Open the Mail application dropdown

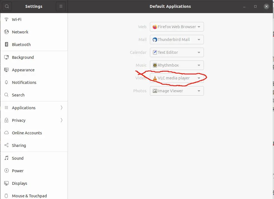click(177, 40)
